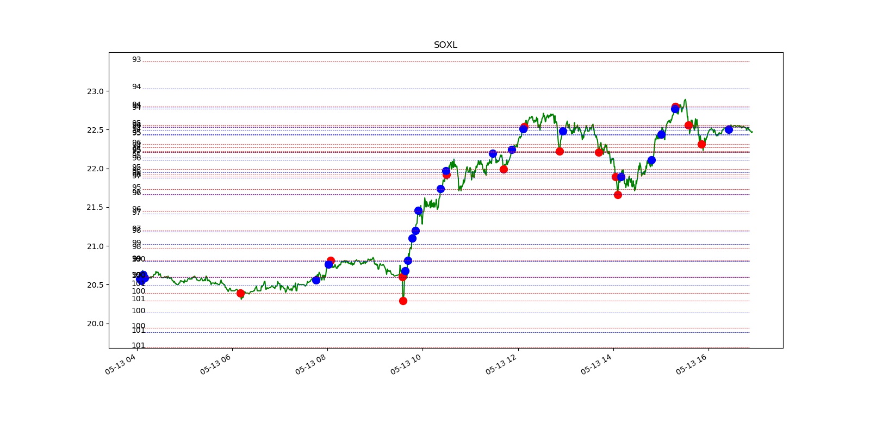Click the 22.0 y-axis tick label

[x=95, y=169]
